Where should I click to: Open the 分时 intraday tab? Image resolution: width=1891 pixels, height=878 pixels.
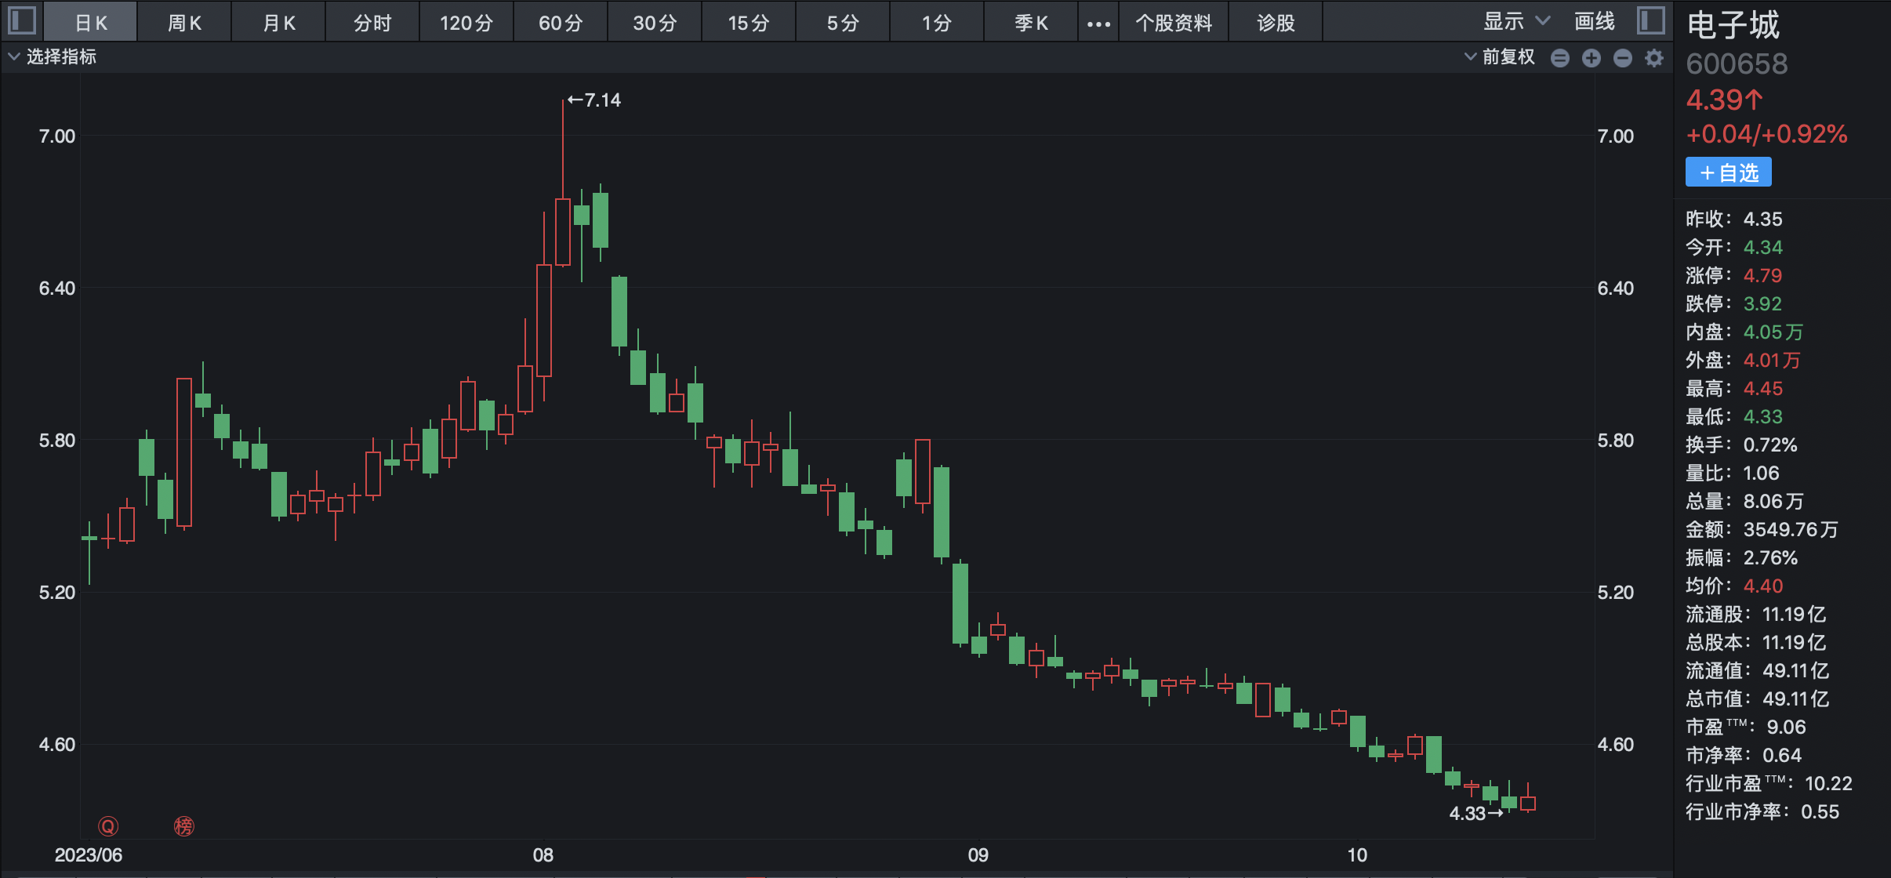pyautogui.click(x=372, y=24)
